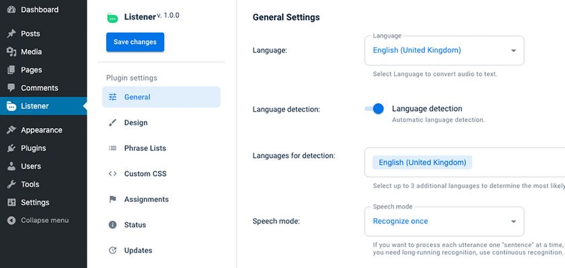Click the 'Select Language to convert audio' hint
This screenshot has height=268, width=565.
435,74
